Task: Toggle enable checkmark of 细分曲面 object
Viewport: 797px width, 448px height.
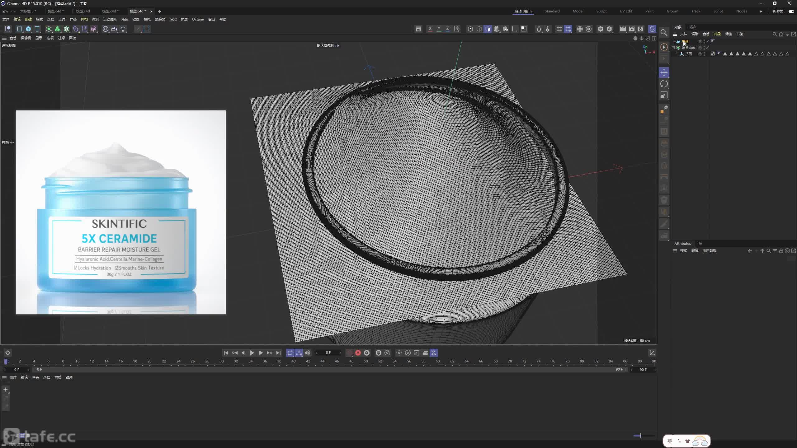Action: [x=707, y=48]
